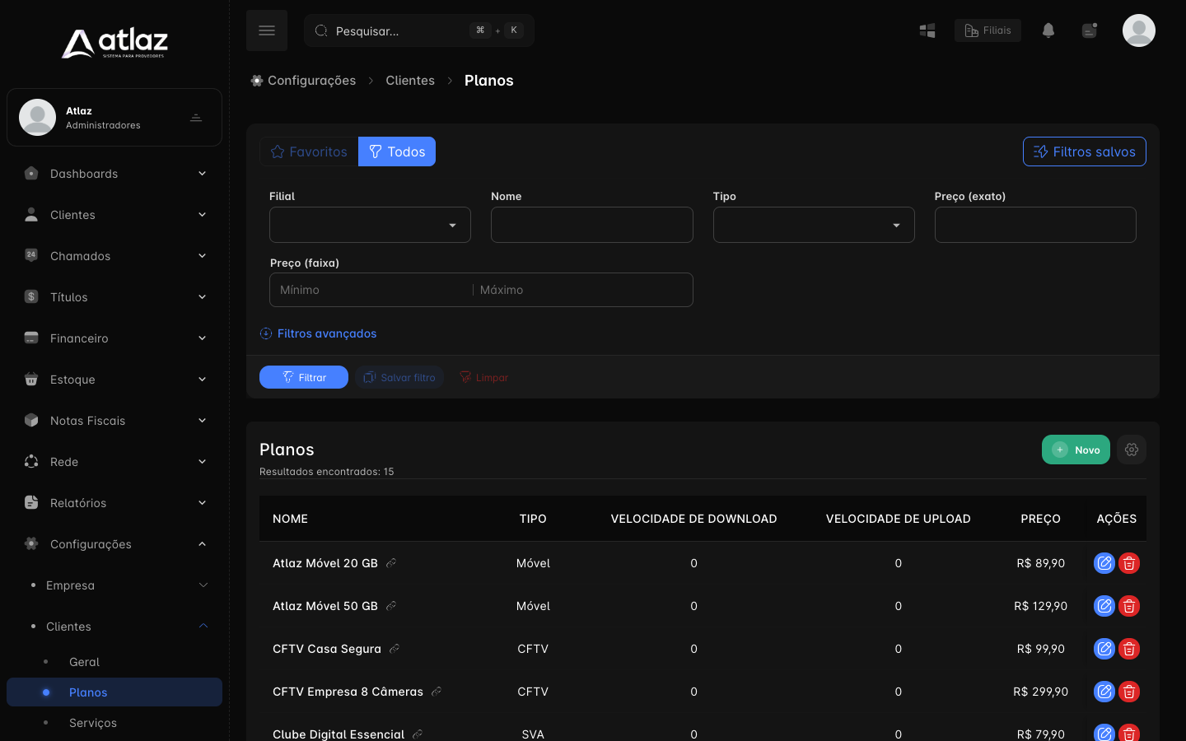Expand the Dashboards sidebar menu

tap(114, 174)
